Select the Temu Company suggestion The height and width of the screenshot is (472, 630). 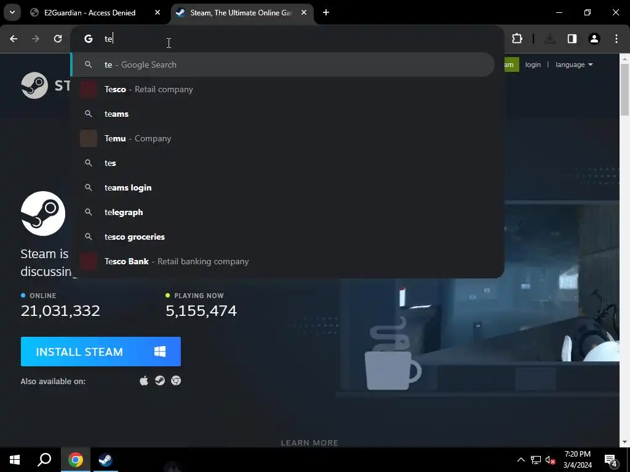pyautogui.click(x=282, y=138)
